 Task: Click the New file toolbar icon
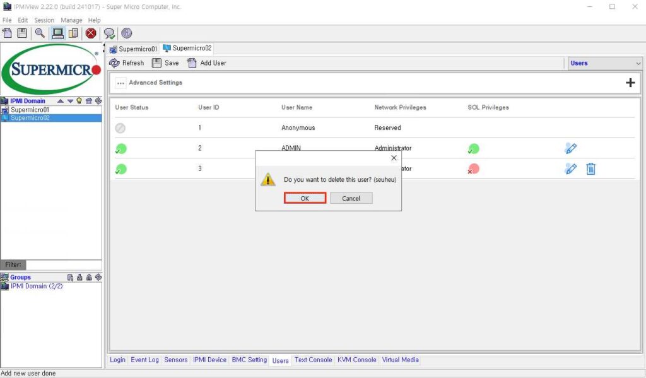[8, 33]
